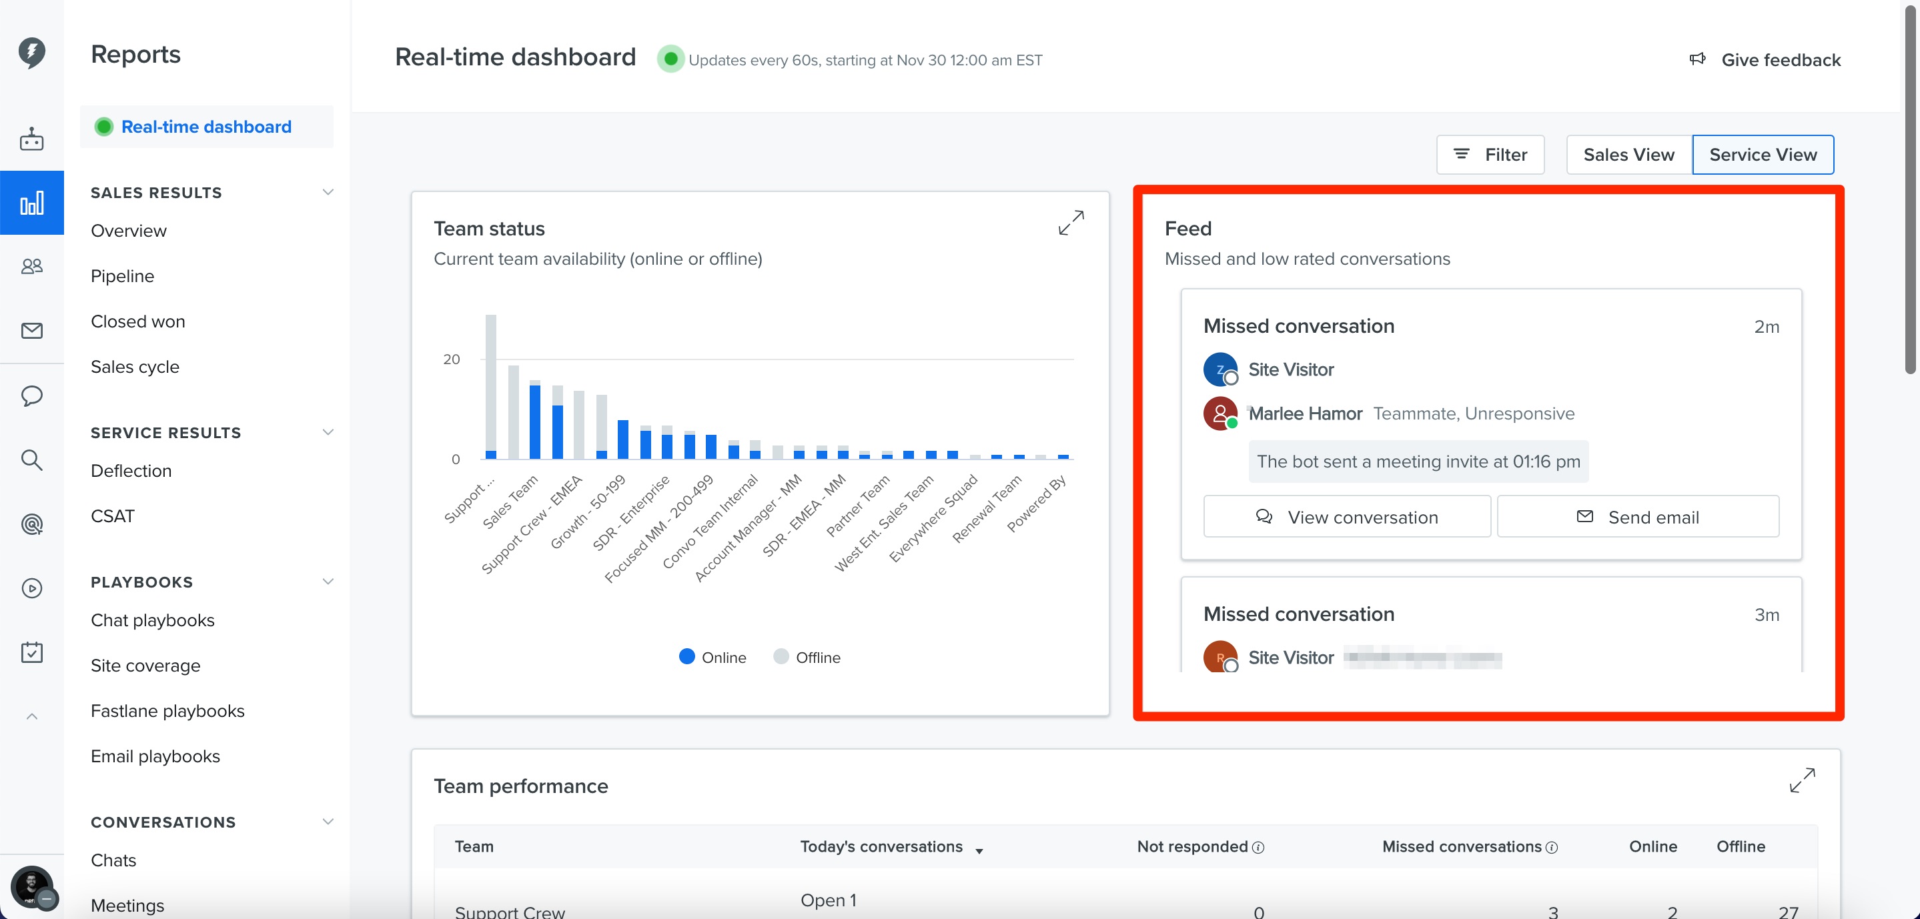
Task: Collapse the Conversations section
Action: pyautogui.click(x=327, y=822)
